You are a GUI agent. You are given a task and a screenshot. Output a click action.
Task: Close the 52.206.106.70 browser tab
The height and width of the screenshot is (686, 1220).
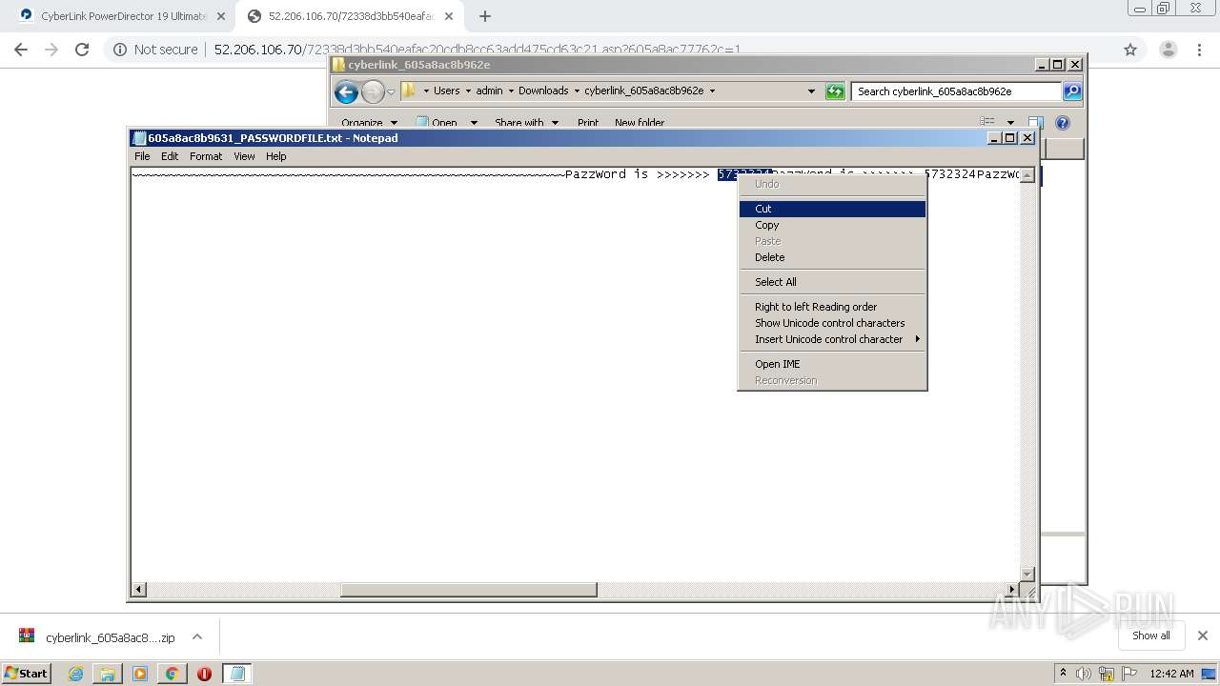(x=449, y=16)
